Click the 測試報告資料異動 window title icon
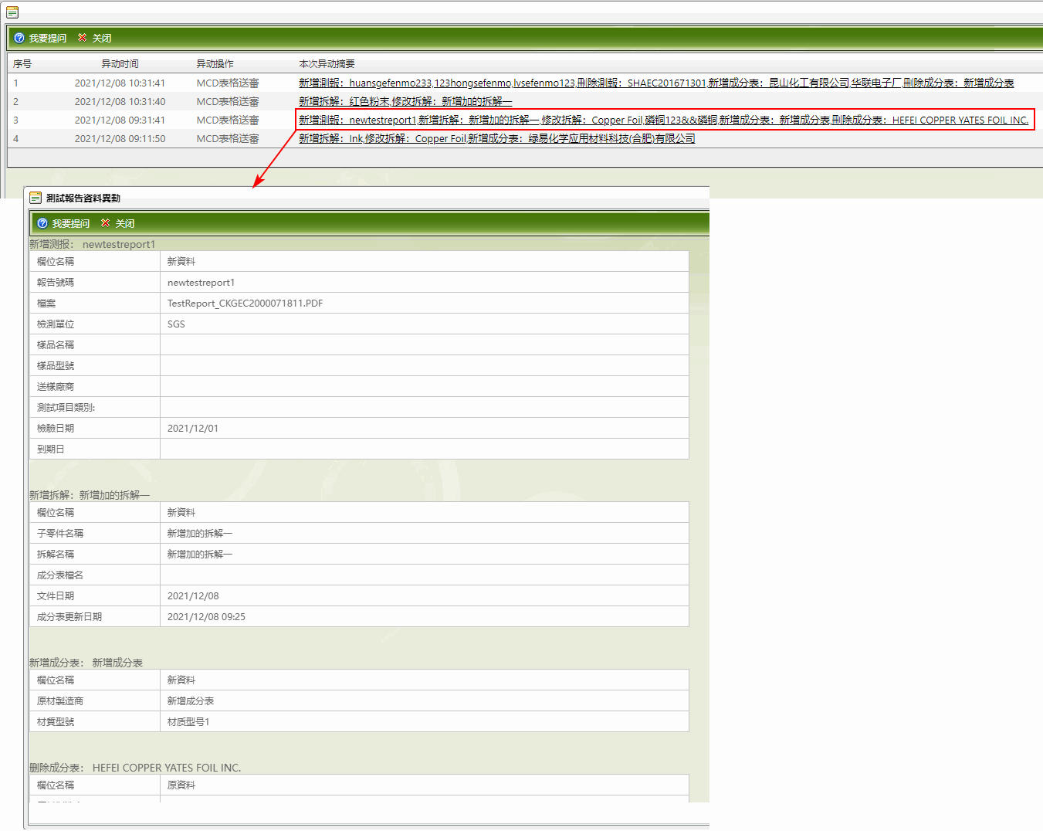 pyautogui.click(x=36, y=198)
